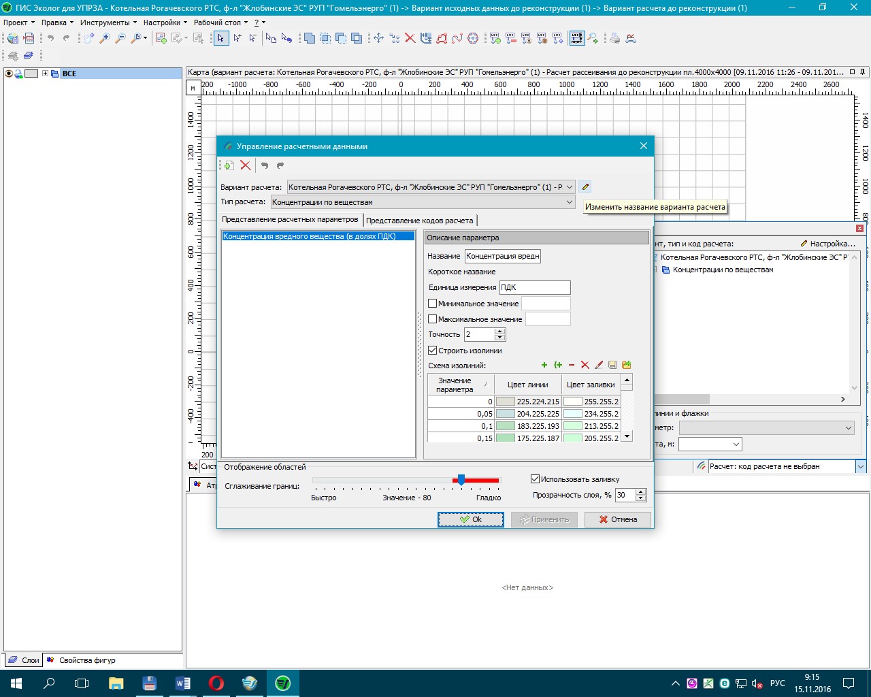
Task: Click the green plus to add isoline
Action: 544,366
